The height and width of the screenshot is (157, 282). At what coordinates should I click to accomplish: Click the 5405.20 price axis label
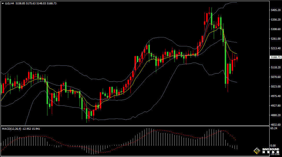[x=275, y=10]
